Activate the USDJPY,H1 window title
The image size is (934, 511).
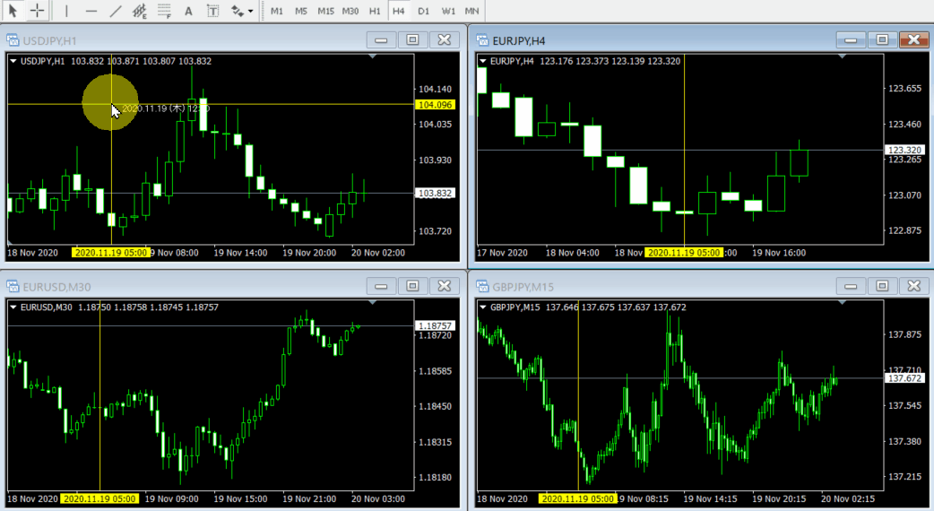coord(49,40)
